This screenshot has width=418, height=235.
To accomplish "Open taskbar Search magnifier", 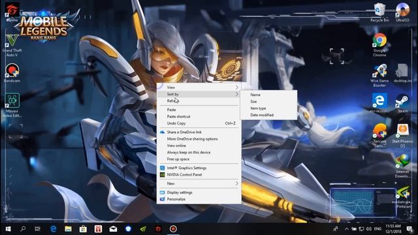I will 23,229.
